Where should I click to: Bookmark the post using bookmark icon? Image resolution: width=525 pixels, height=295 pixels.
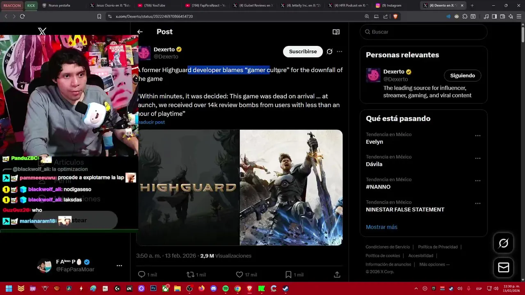288,275
